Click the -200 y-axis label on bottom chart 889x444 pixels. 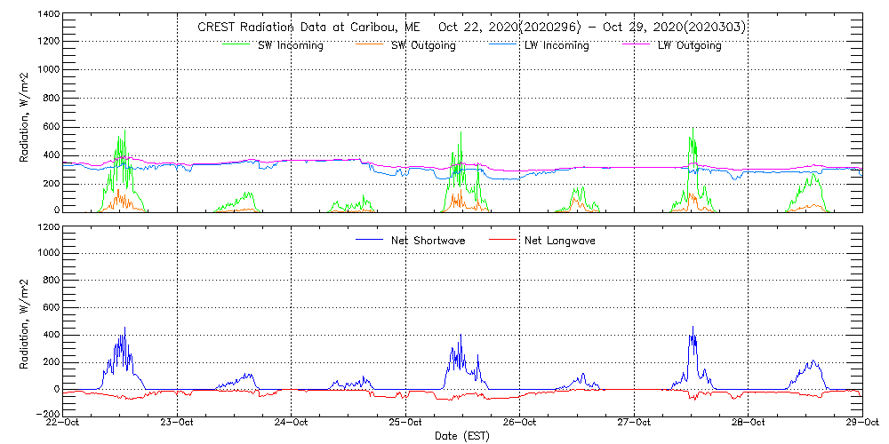pyautogui.click(x=45, y=415)
